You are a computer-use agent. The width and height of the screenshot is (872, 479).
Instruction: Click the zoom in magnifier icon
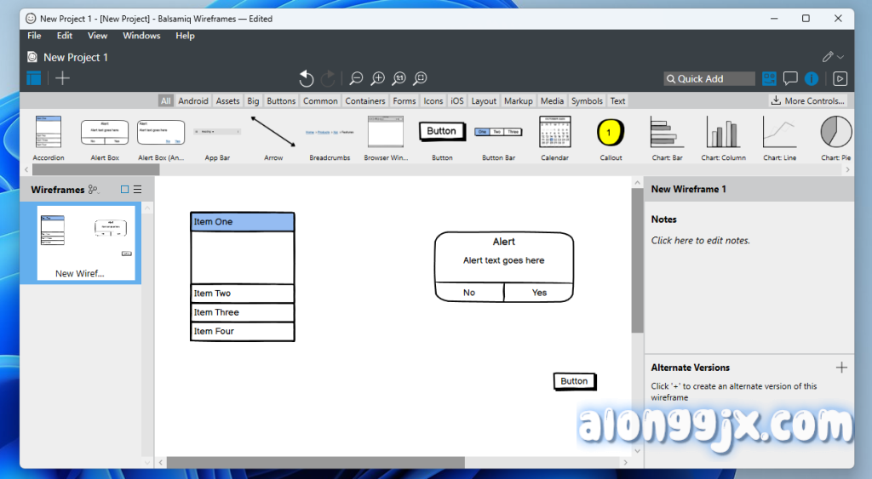377,78
